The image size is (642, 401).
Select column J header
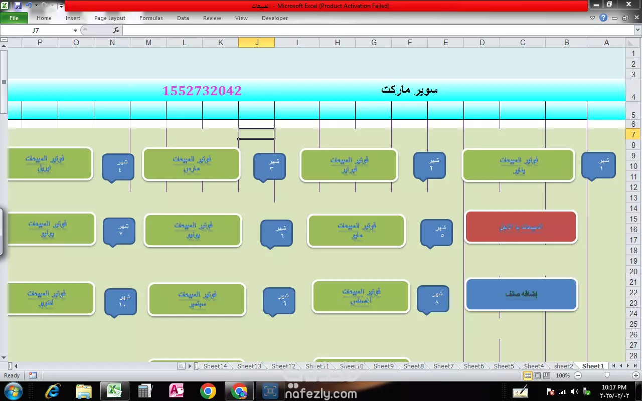[257, 43]
